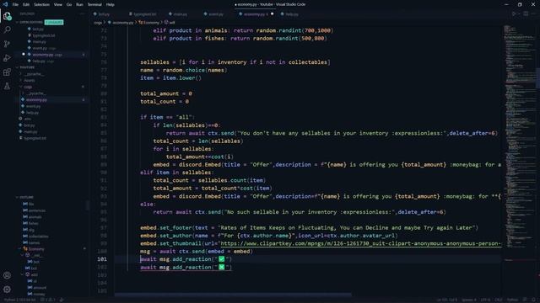Click the Python interpreter version in status bar
This screenshot has width=540, height=303.
[19, 300]
